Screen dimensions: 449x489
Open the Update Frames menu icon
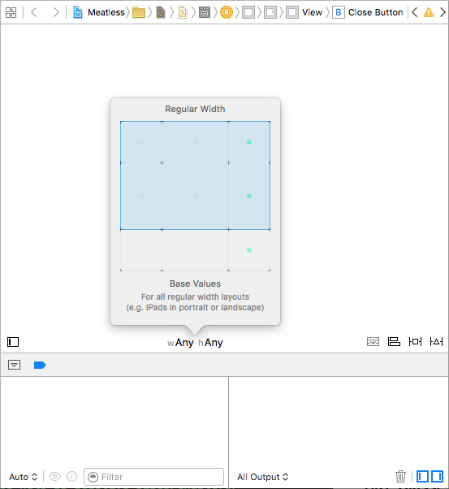[x=373, y=342]
